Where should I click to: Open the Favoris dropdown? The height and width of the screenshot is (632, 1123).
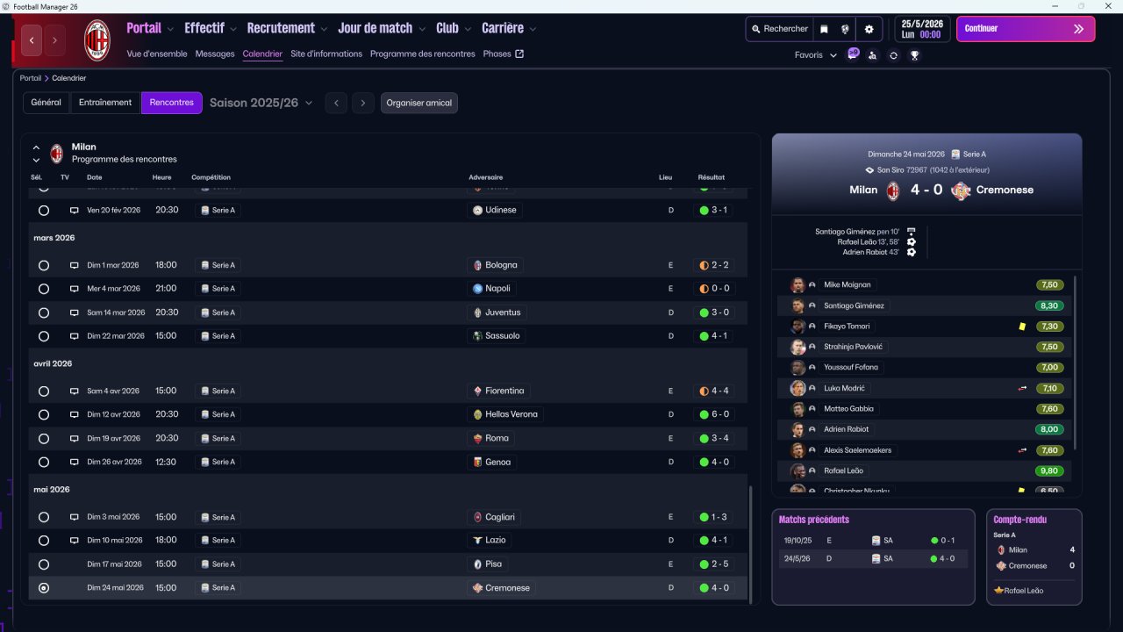tap(816, 55)
